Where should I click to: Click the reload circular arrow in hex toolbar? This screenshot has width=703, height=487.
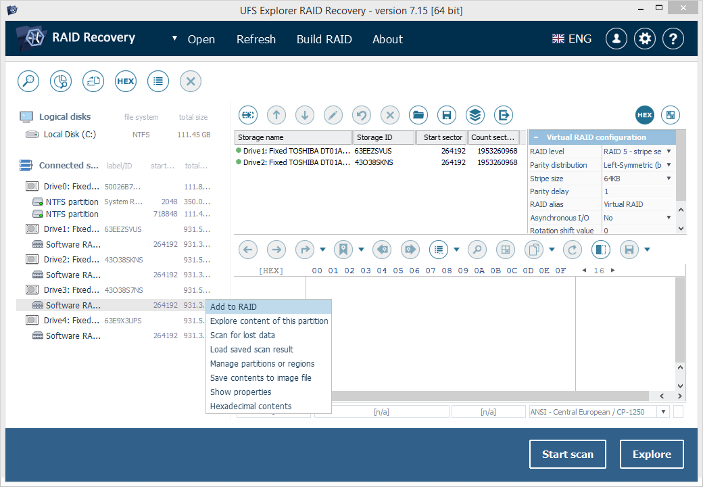tap(573, 250)
